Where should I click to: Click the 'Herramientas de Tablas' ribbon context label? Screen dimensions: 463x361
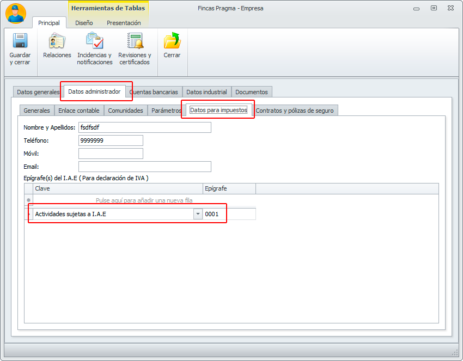click(x=108, y=8)
